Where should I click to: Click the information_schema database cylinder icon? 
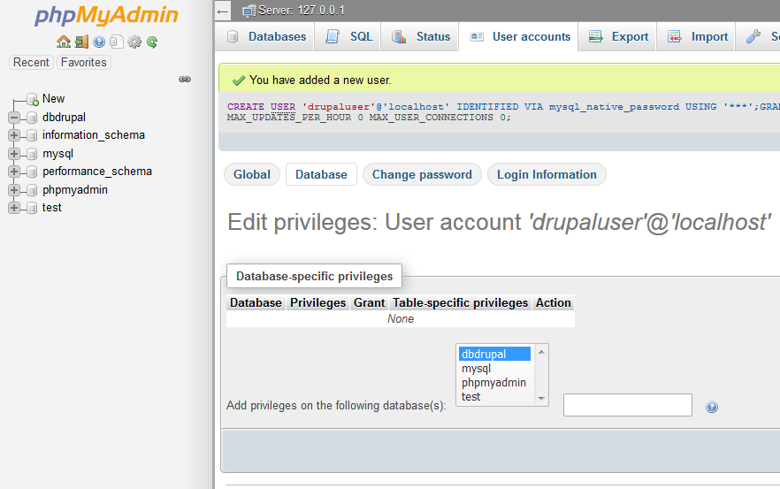[x=32, y=135]
